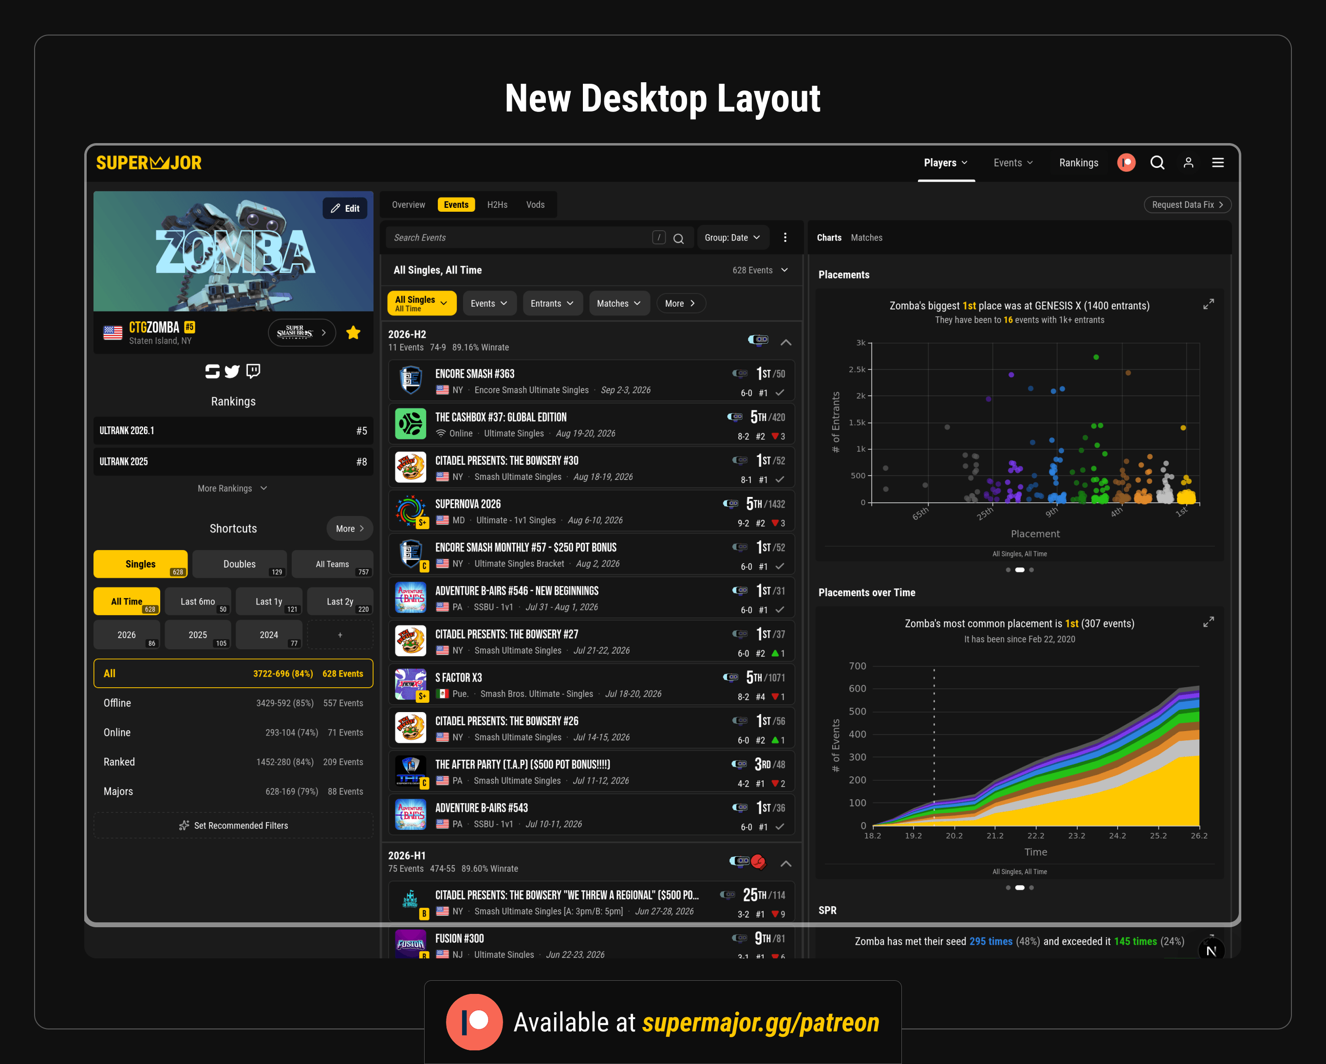Click the search magnifier in the top navbar

(1158, 163)
